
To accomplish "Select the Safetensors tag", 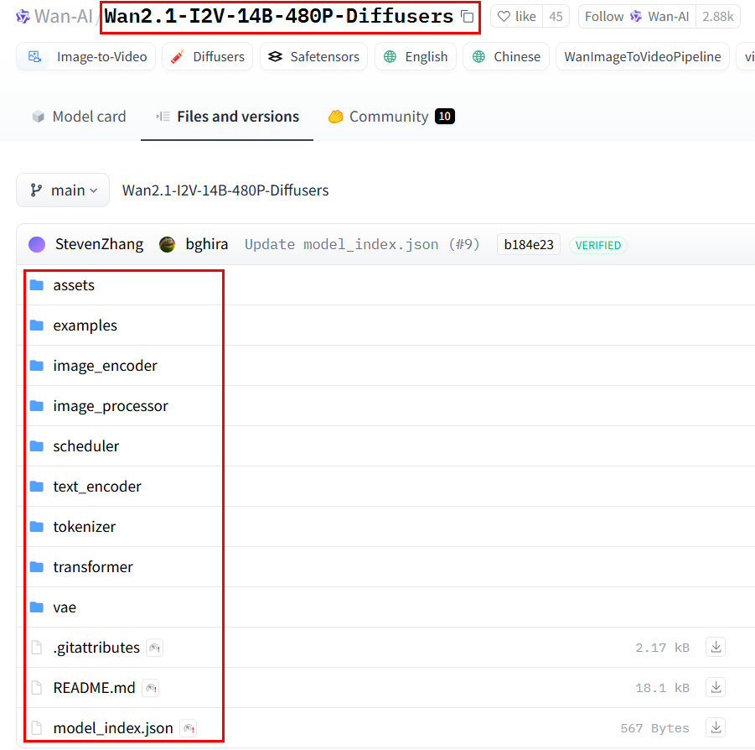I will [x=313, y=57].
